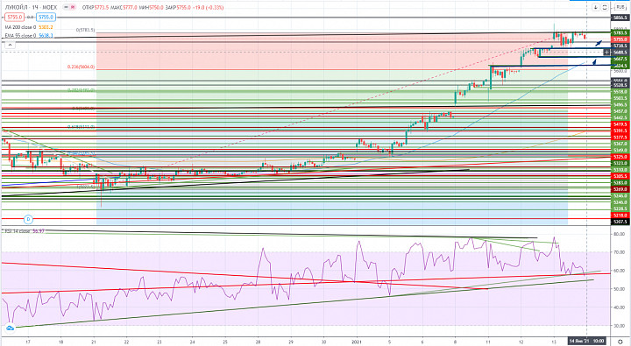
Task: Click the 5856.5 price label on scale
Action: click(x=620, y=18)
